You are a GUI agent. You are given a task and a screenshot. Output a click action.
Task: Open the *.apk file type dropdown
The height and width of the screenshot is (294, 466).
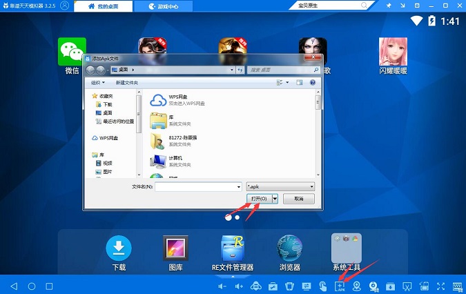coord(280,186)
